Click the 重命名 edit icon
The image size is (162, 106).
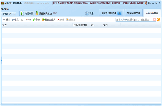click(67, 19)
